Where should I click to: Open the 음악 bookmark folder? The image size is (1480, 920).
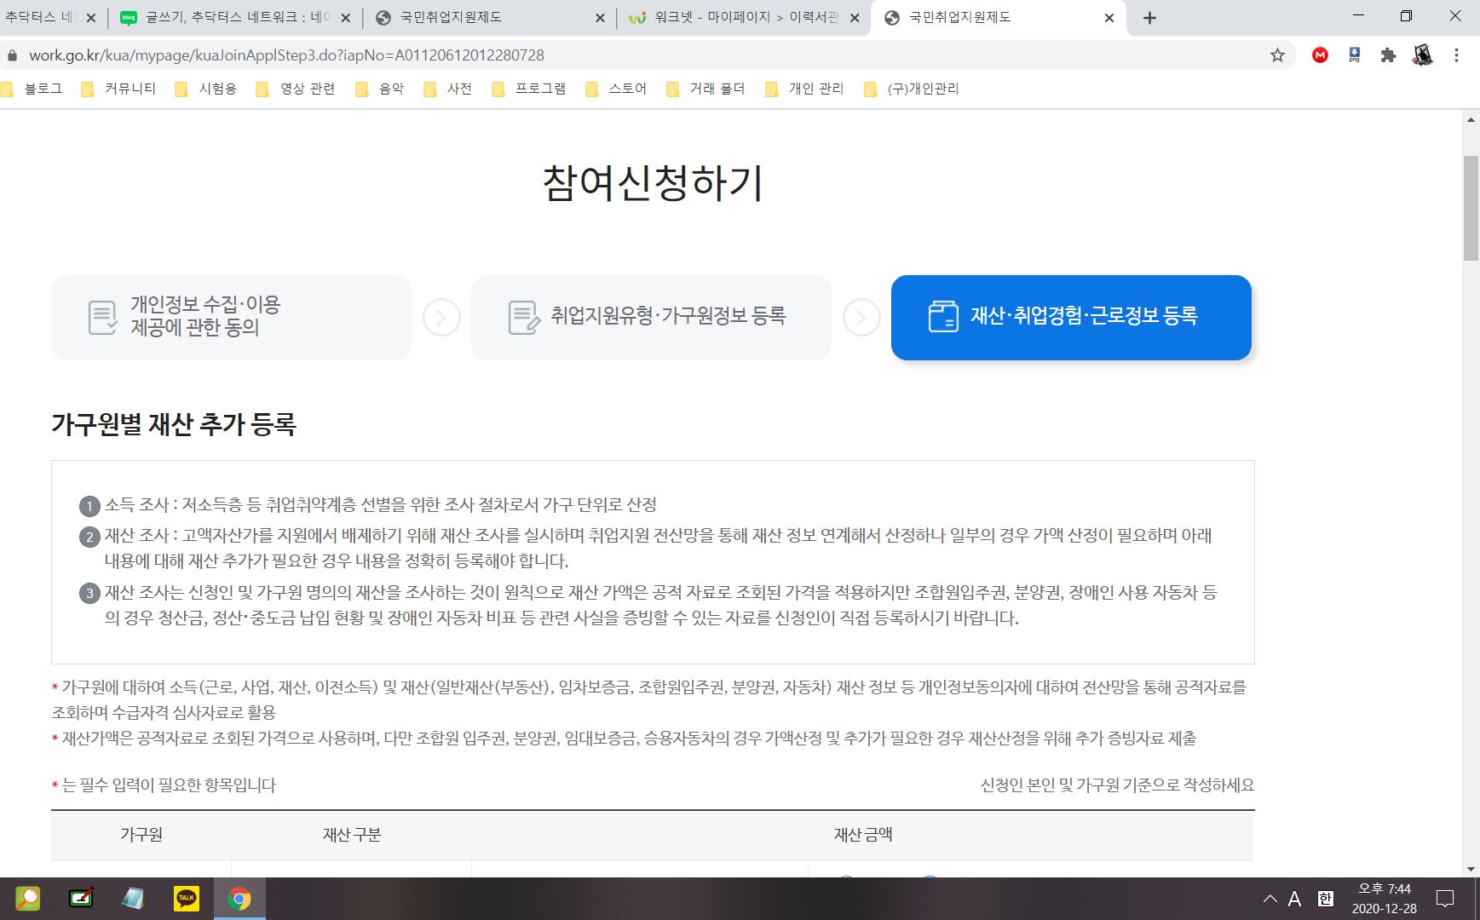pos(380,89)
